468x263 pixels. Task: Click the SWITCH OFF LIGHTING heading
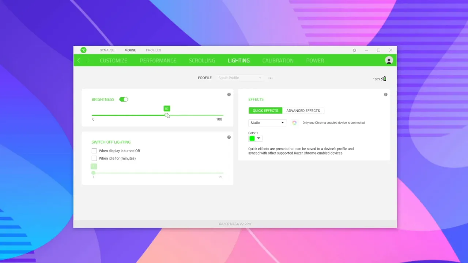[111, 142]
